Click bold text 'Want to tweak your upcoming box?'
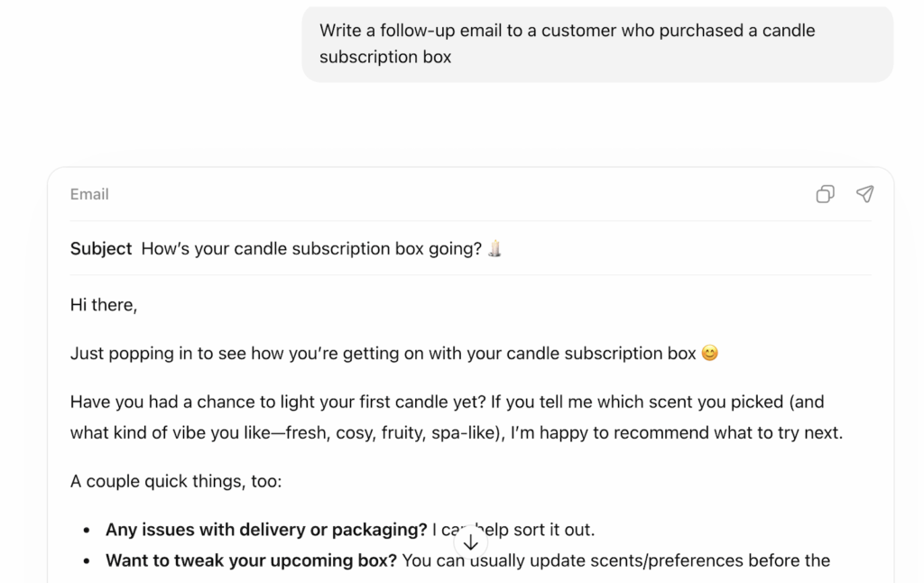The height and width of the screenshot is (583, 924). pos(251,561)
